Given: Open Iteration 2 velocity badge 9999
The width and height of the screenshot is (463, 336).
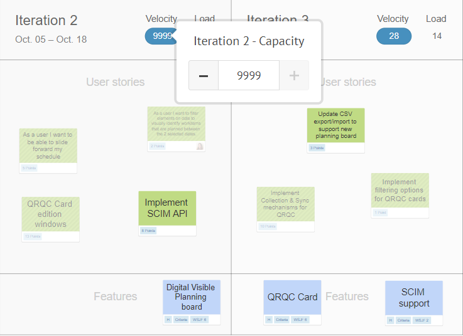Looking at the screenshot, I should [x=161, y=36].
